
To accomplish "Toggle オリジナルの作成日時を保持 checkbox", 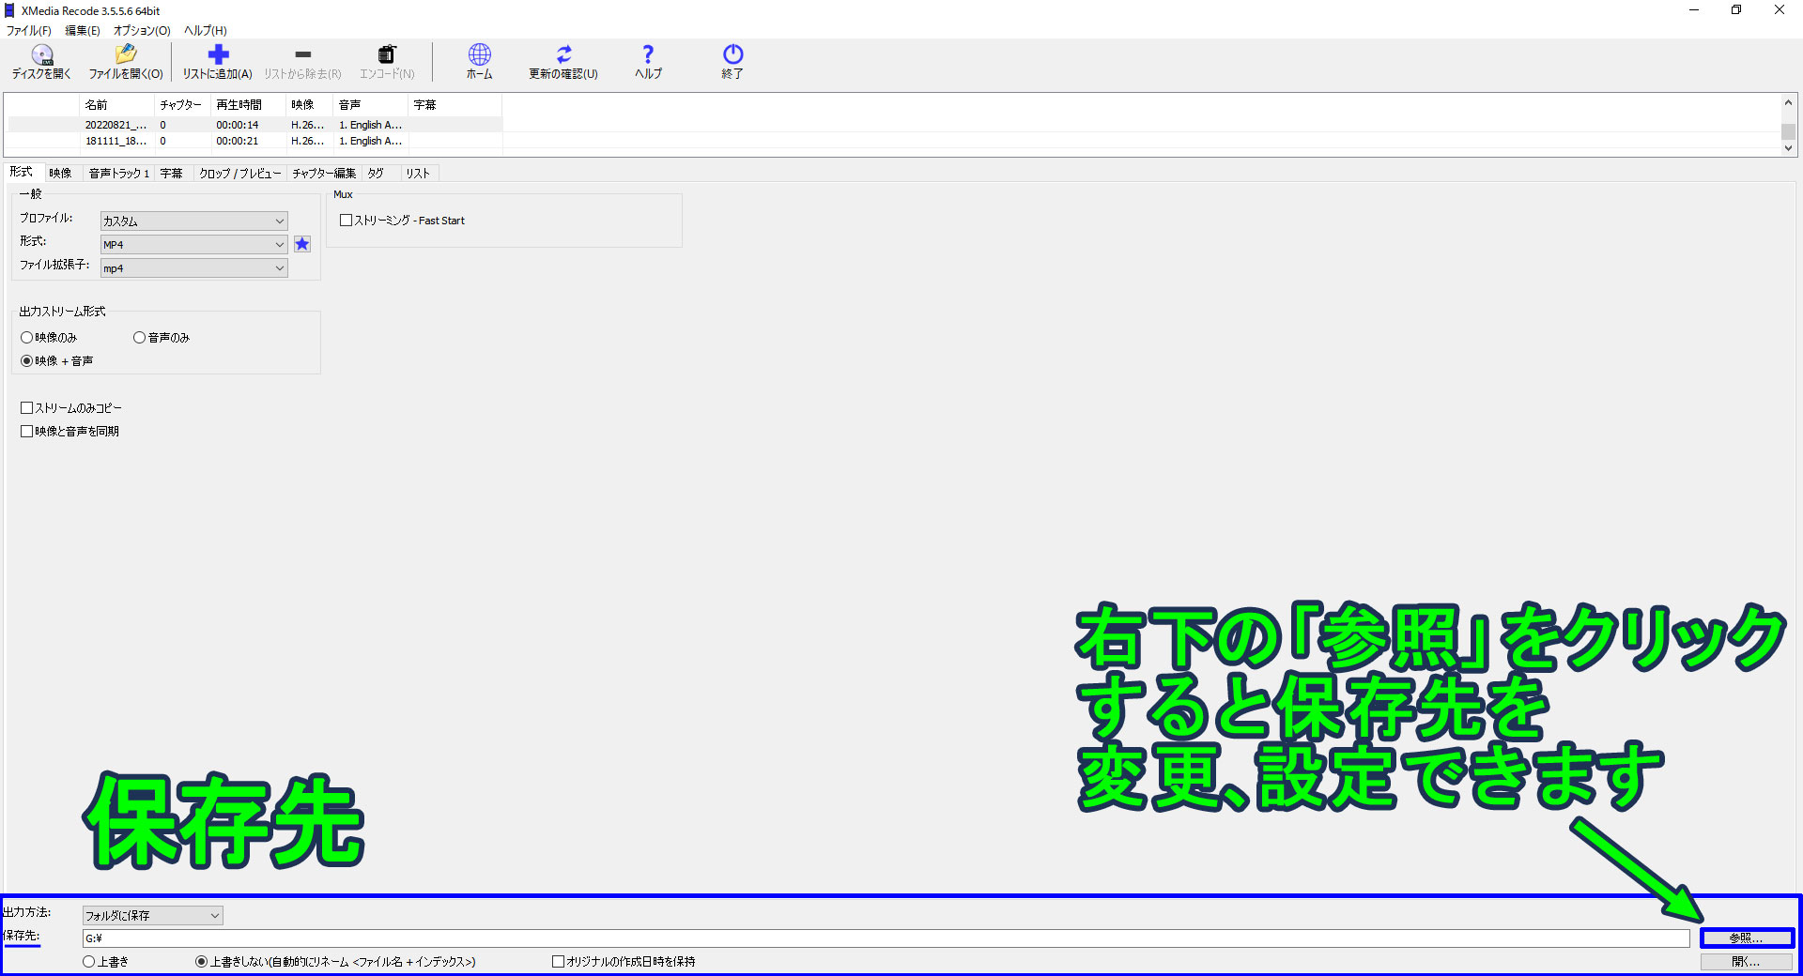I will coord(624,962).
